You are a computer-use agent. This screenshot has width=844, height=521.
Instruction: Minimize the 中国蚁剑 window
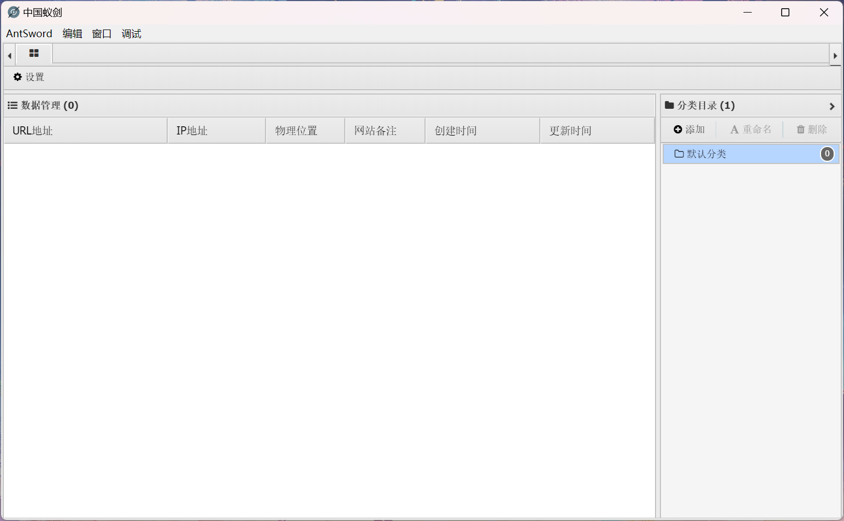point(748,12)
